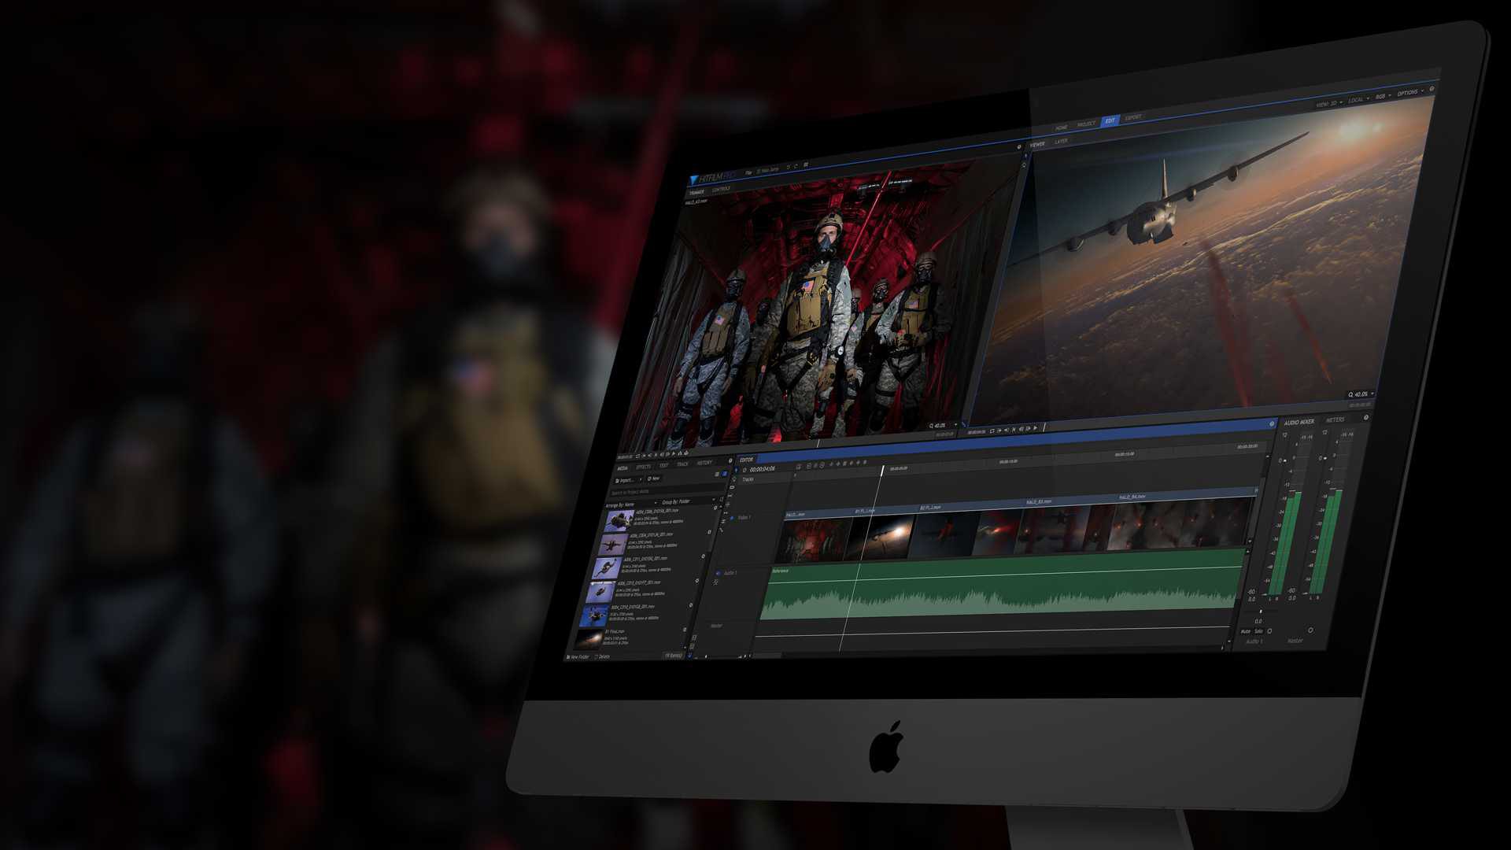
Task: Select the VIEWER panel tab
Action: click(1037, 144)
